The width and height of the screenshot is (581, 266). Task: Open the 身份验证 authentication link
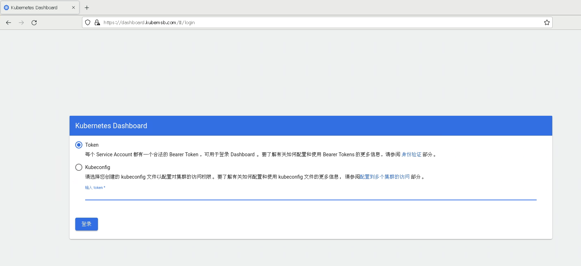click(x=411, y=154)
